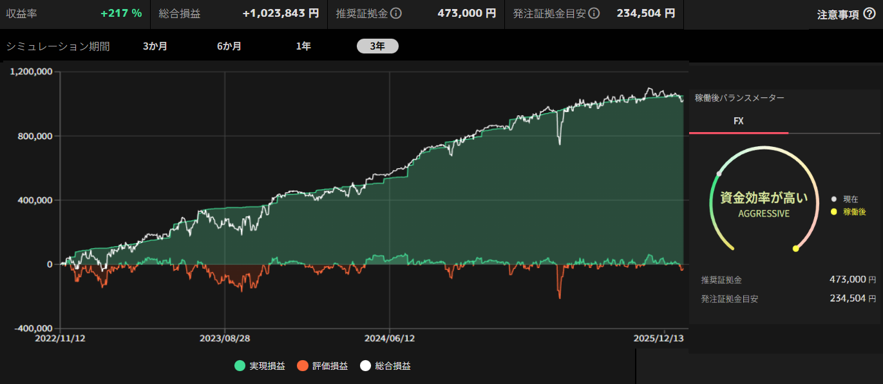Select the white marker on gauge arc's left side
This screenshot has width=883, height=384.
click(719, 173)
